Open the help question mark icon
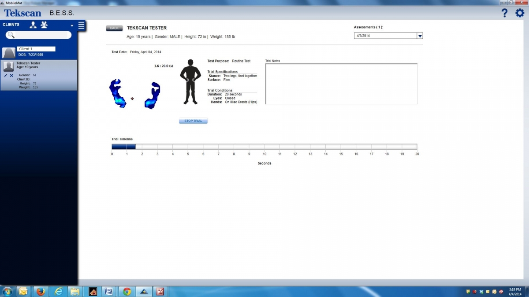This screenshot has width=529, height=297. point(505,13)
